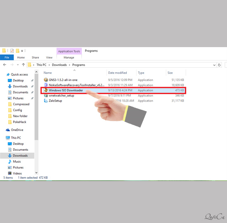Open the Config folder in sidebar
The image size is (227, 223).
coord(17,110)
